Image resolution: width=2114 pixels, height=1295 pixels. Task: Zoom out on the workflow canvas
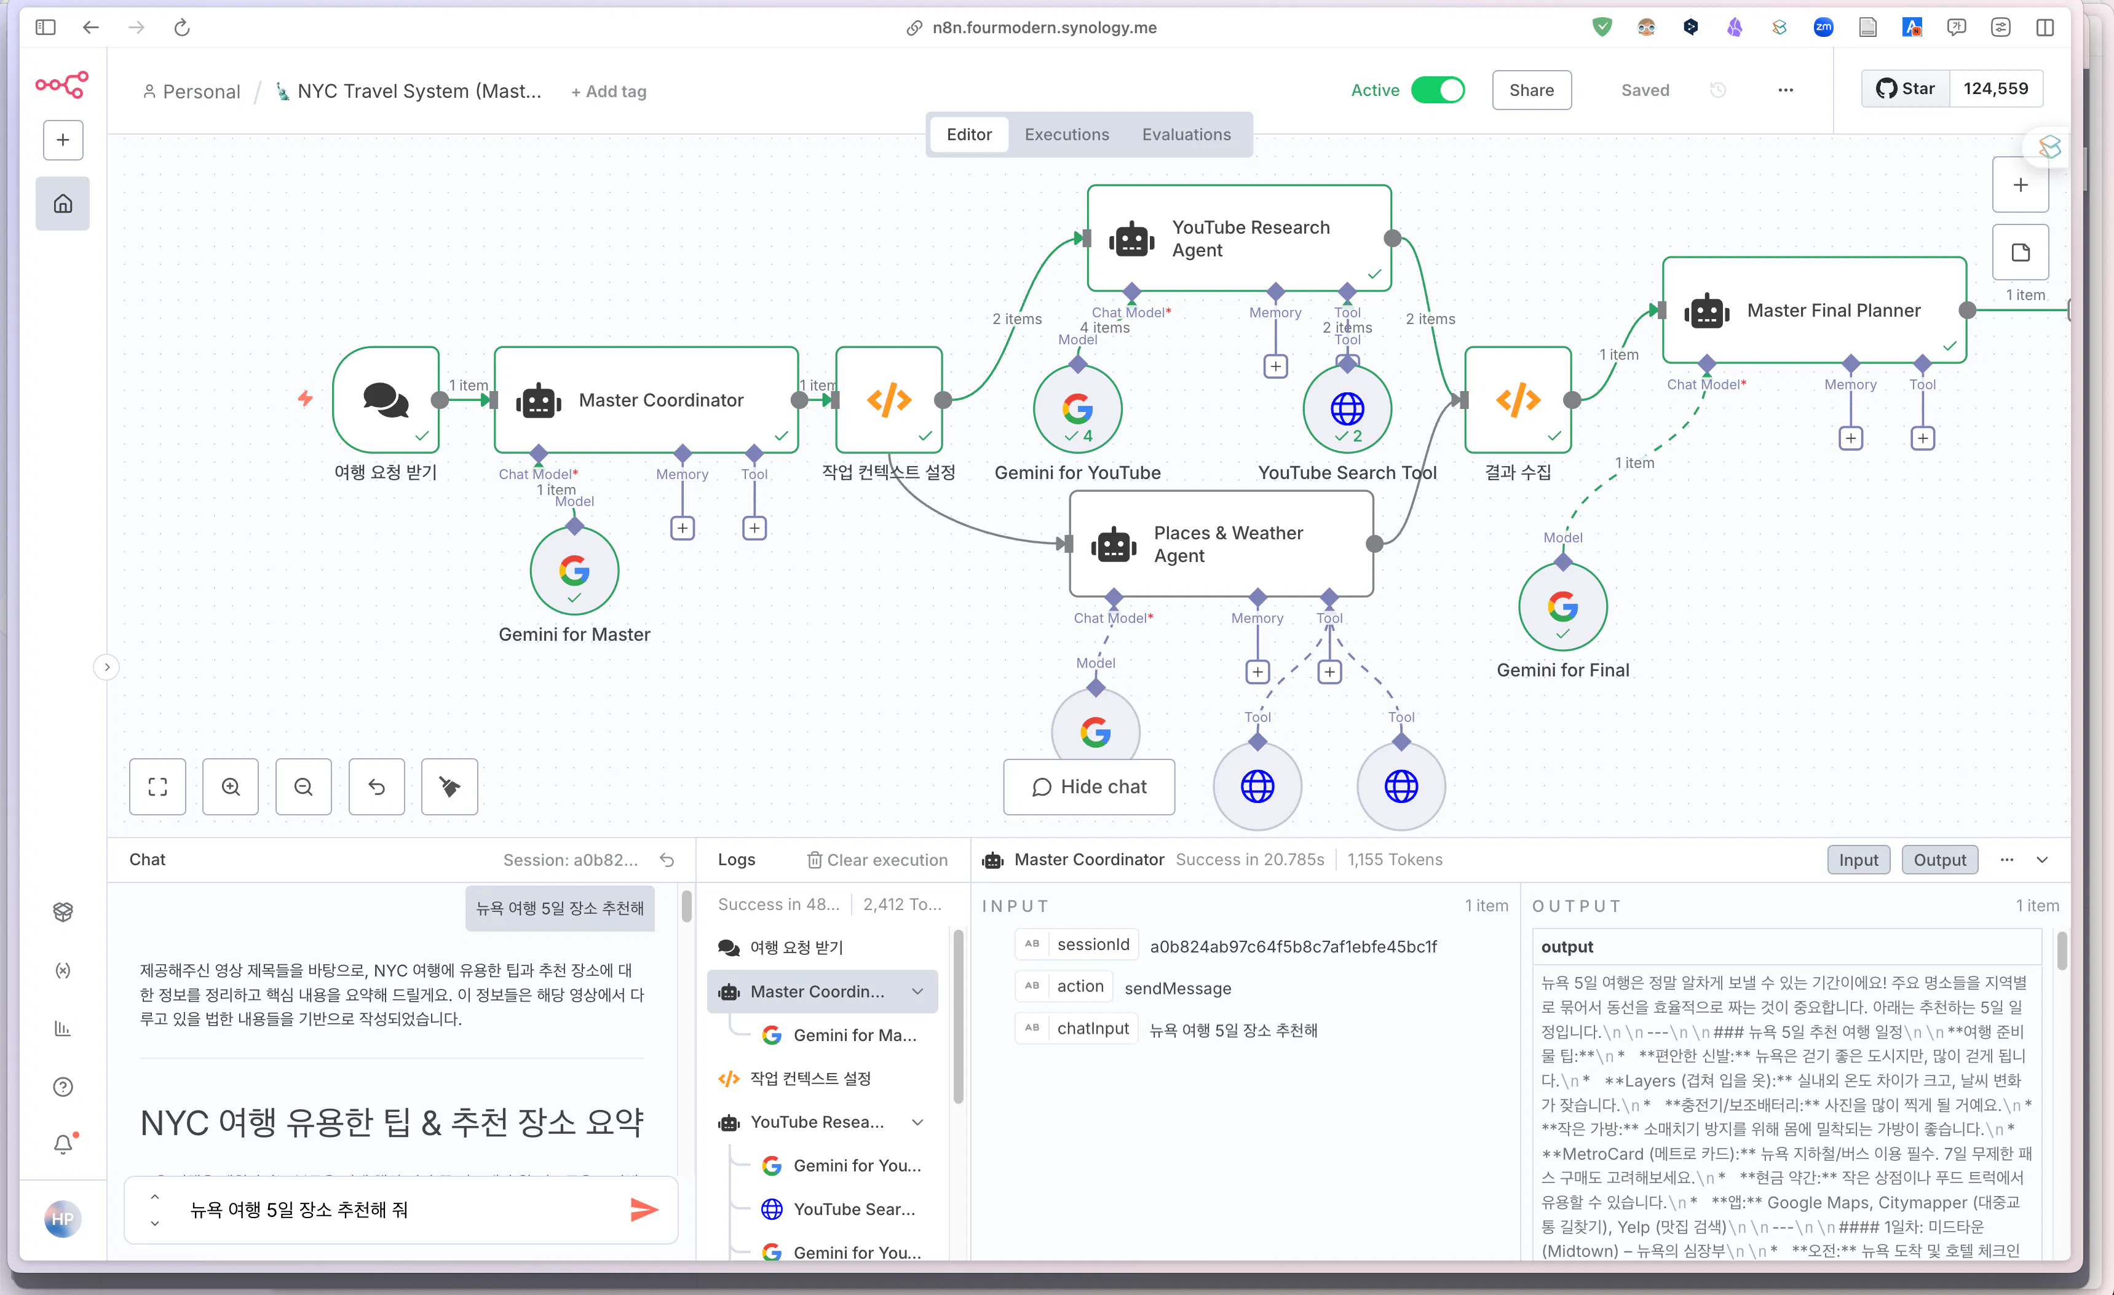coord(304,786)
